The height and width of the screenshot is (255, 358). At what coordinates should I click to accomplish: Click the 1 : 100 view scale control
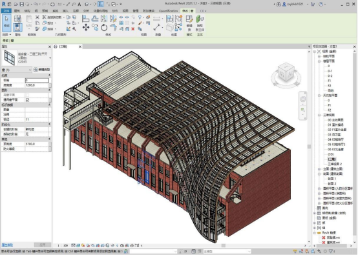pos(63,245)
